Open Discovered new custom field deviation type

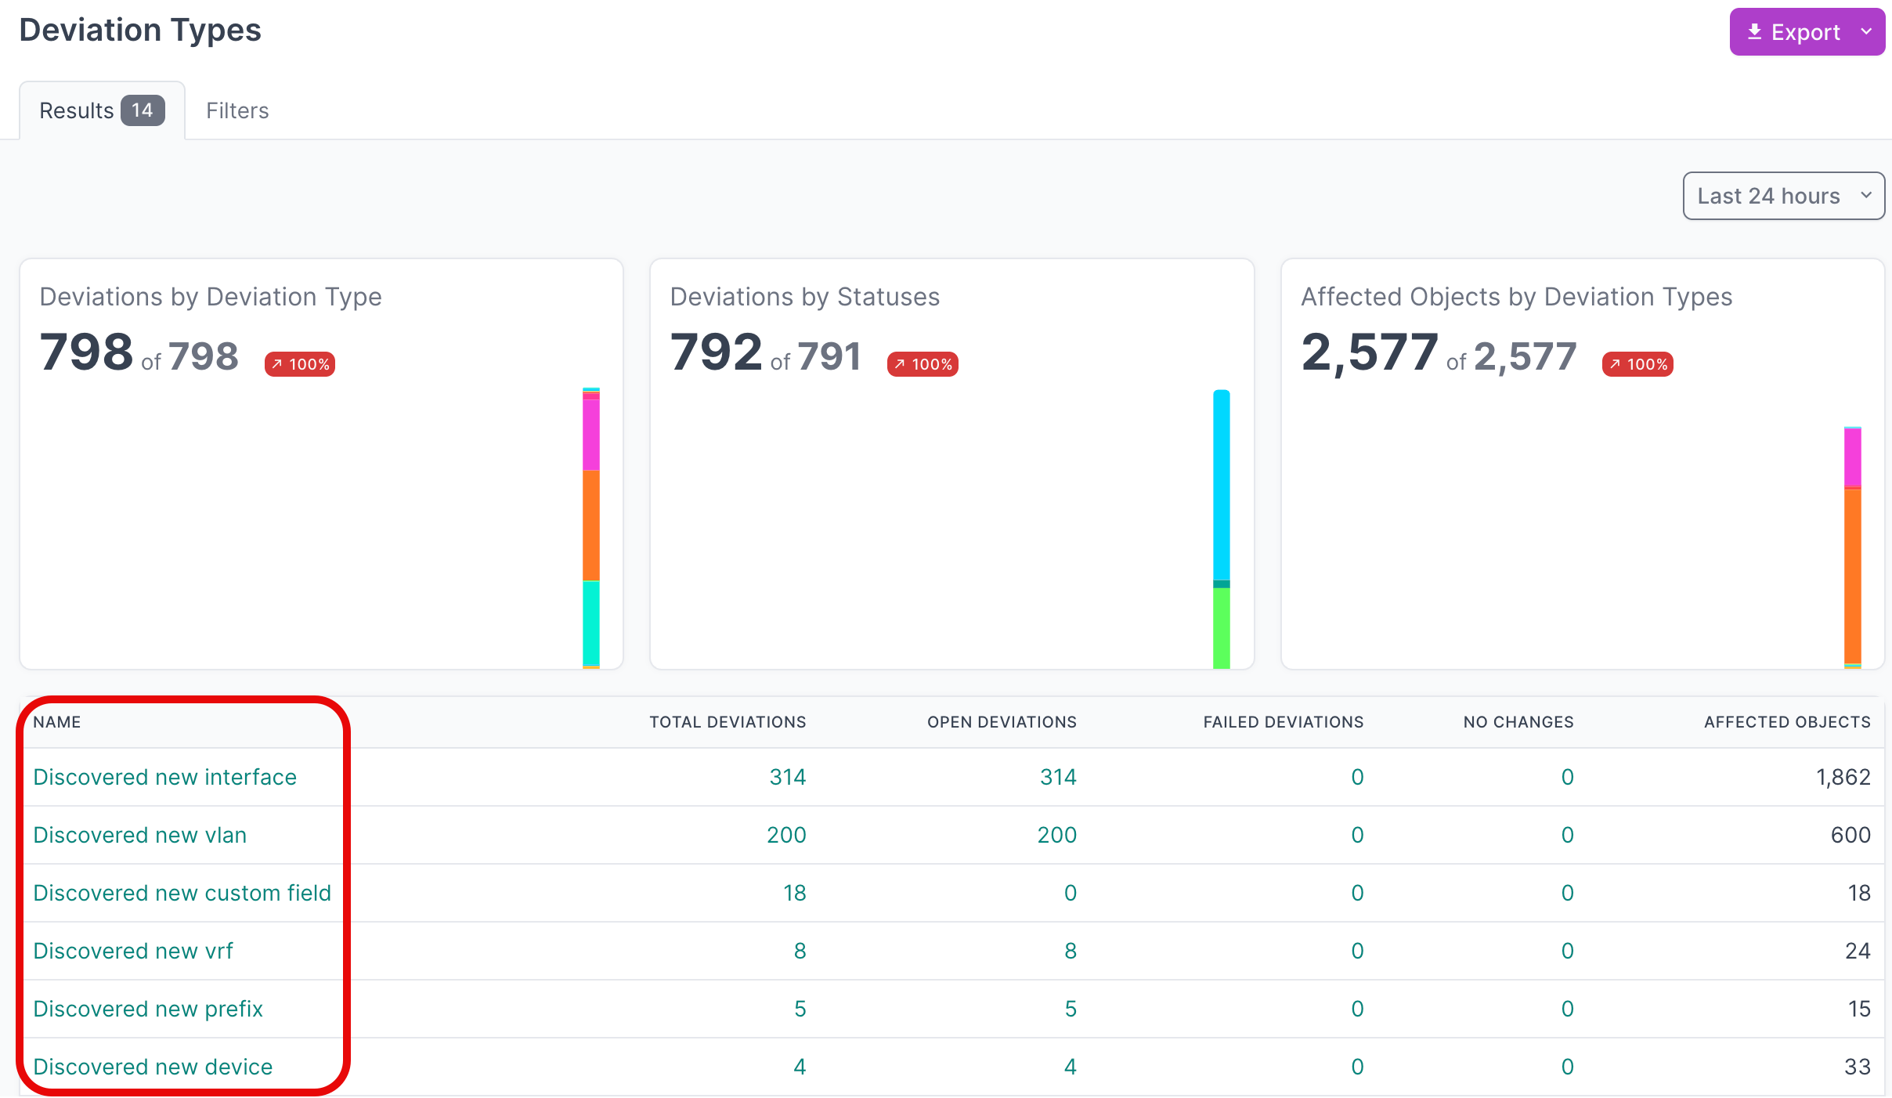click(x=182, y=893)
